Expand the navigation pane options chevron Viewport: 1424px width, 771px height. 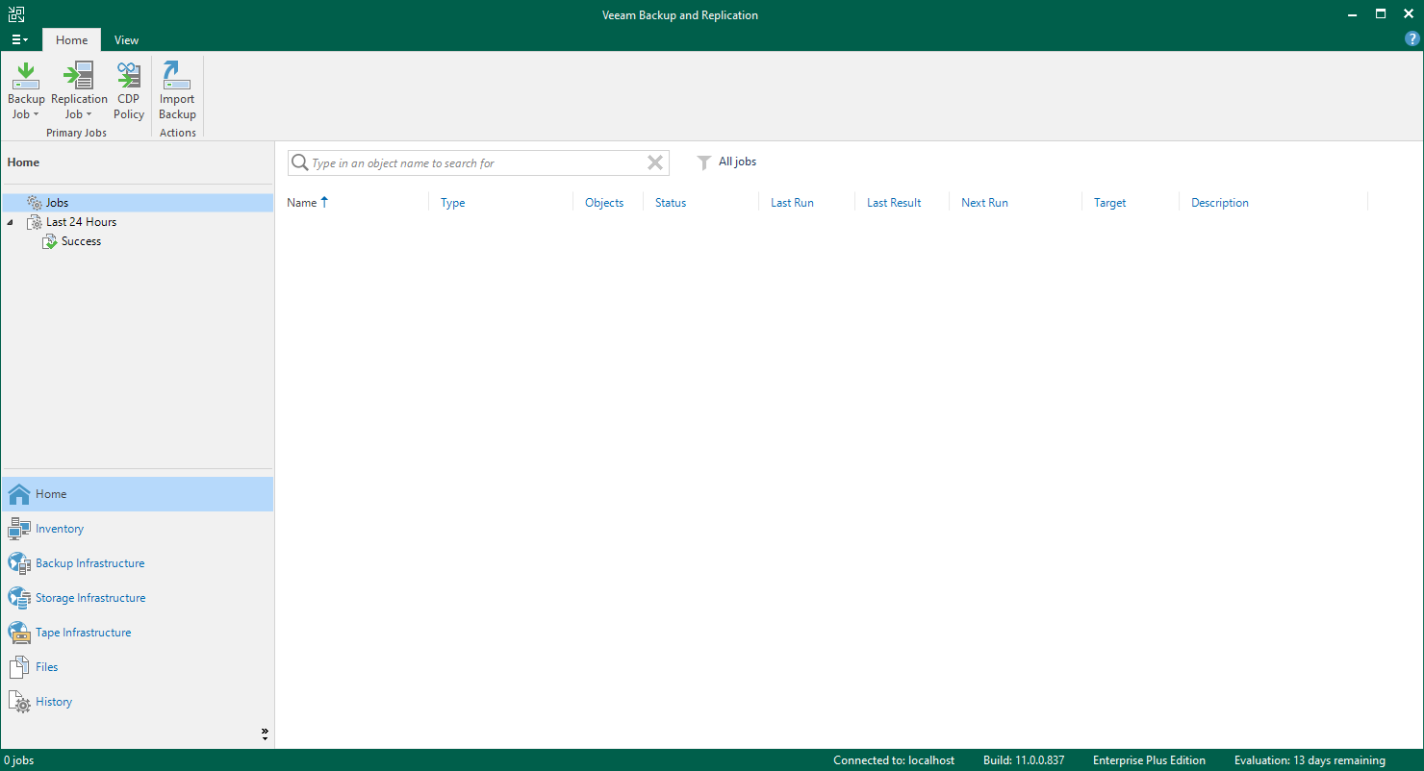(x=265, y=734)
